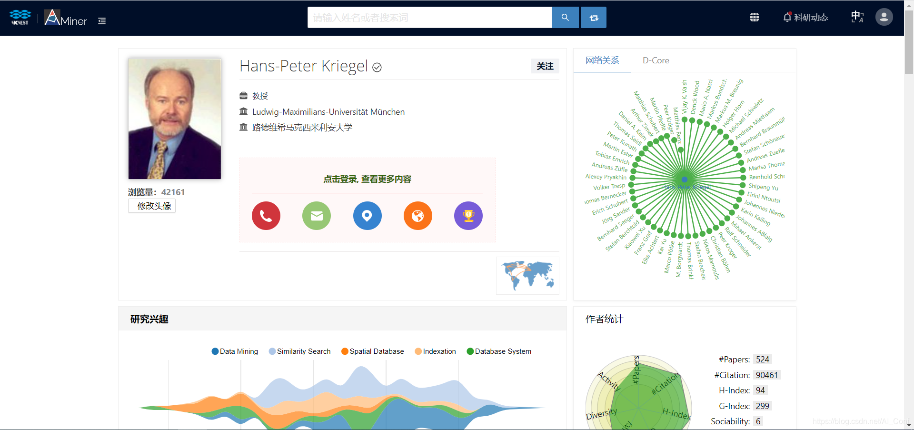Toggle Similarity Search legend item
Viewport: 914px width, 430px height.
tap(299, 351)
